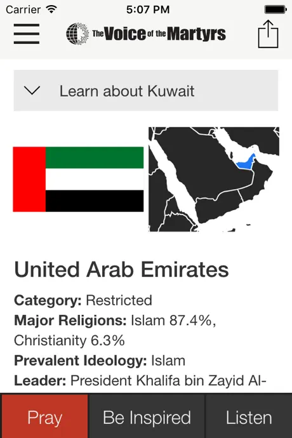
Task: Tap the 5:07 PM clock
Action: (x=148, y=10)
